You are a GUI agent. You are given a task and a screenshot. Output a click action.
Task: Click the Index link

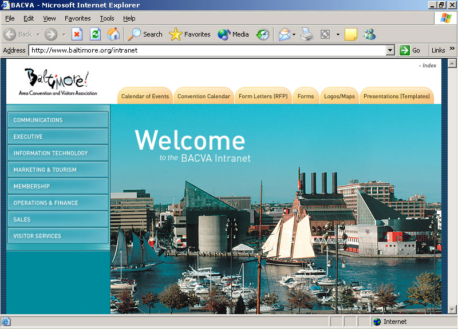429,66
